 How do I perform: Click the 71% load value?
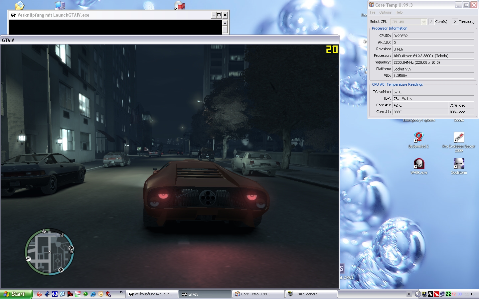pyautogui.click(x=461, y=105)
